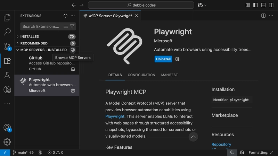Click the zoom magnifier in status bar
The height and width of the screenshot is (156, 278).
point(232,153)
